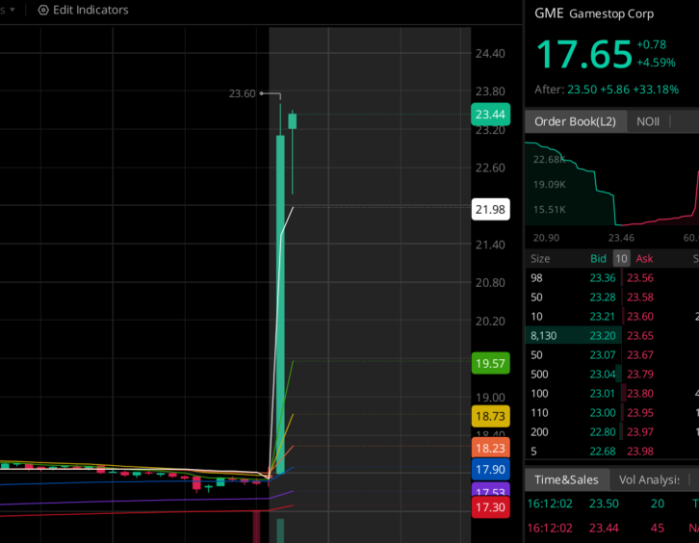Select the ask price 23.60
Image resolution: width=699 pixels, height=543 pixels.
640,317
